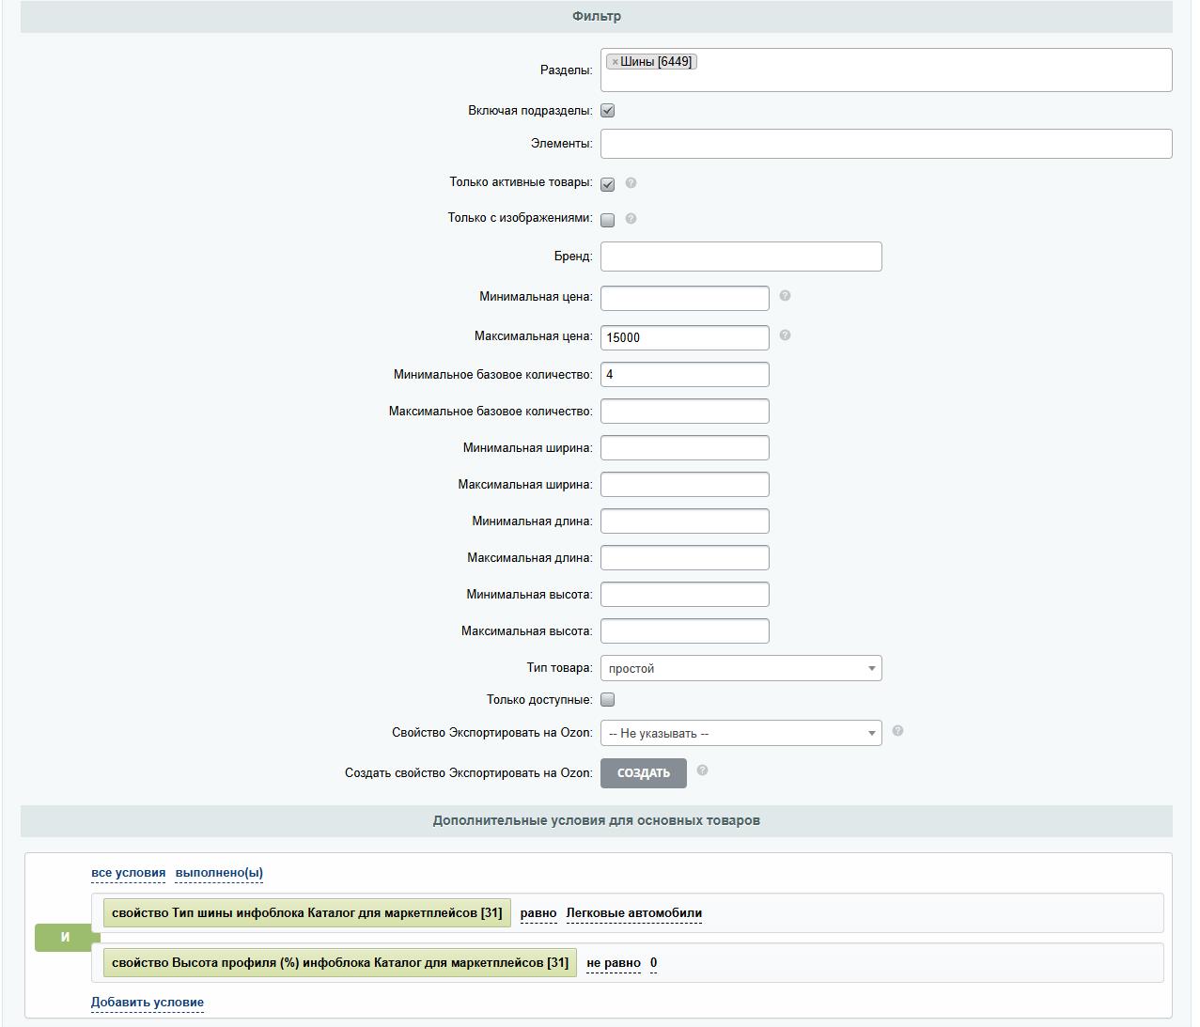Change the все условия selector
1200x1027 pixels.
click(128, 873)
